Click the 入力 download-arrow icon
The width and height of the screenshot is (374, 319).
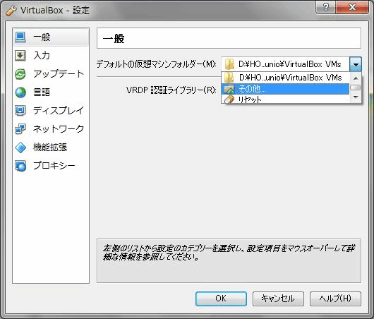[20, 56]
